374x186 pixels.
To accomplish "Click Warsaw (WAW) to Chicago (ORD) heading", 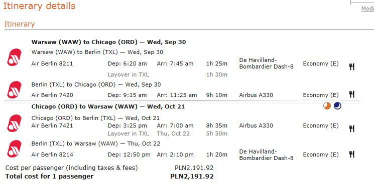I will coord(108,42).
